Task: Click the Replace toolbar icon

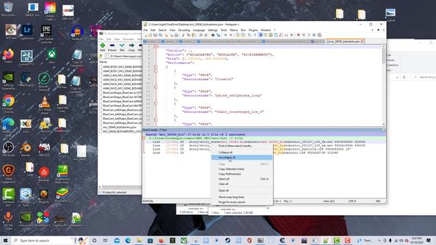Action: point(218,35)
